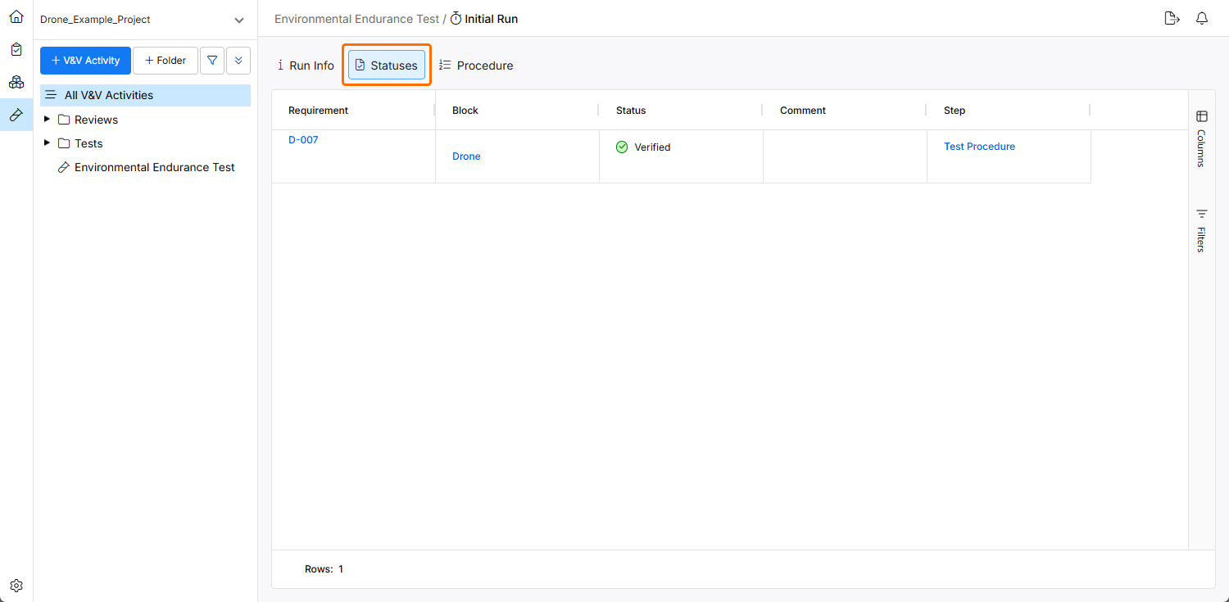
Task: Open settings gear at bottom left
Action: pyautogui.click(x=16, y=586)
